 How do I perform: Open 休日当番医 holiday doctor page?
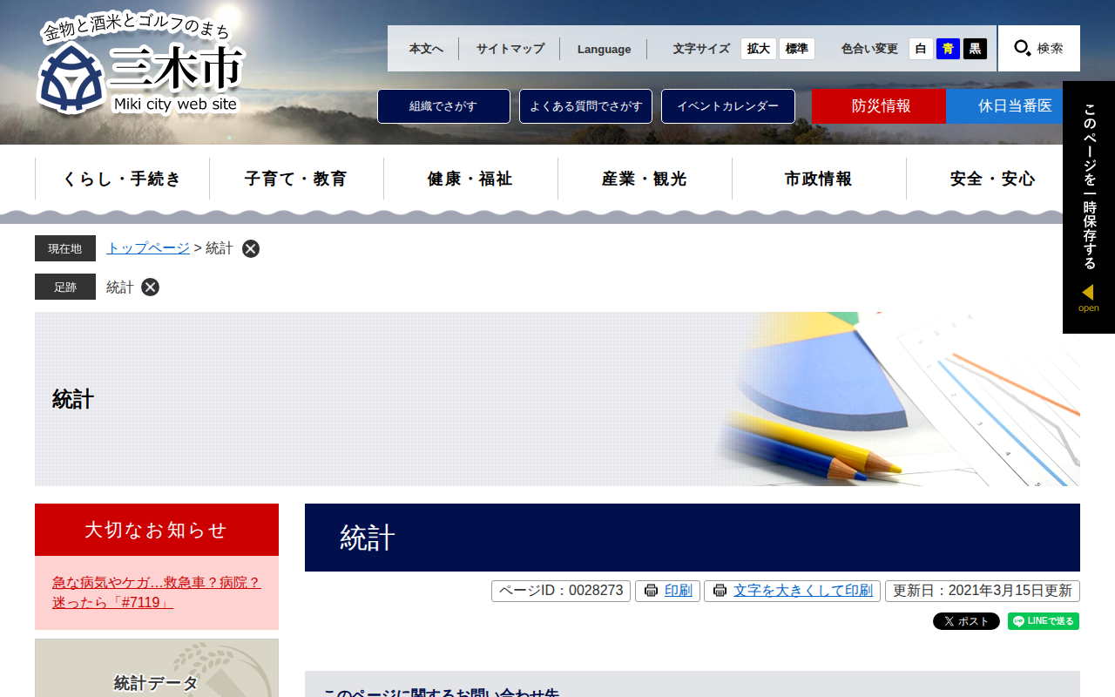1013,106
